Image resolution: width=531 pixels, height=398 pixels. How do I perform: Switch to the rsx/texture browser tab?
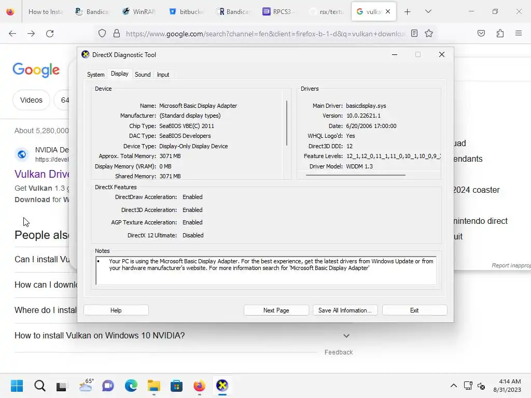click(326, 12)
